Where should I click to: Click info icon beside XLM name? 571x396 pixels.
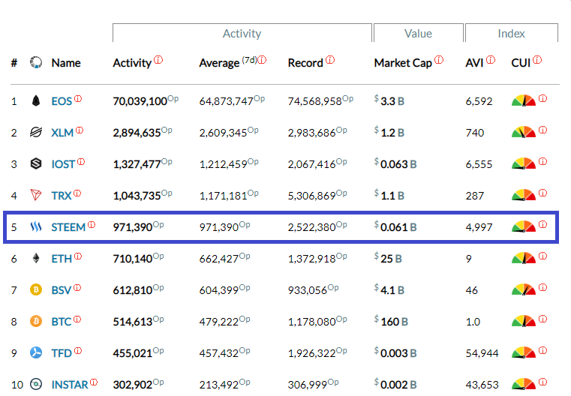click(x=80, y=130)
